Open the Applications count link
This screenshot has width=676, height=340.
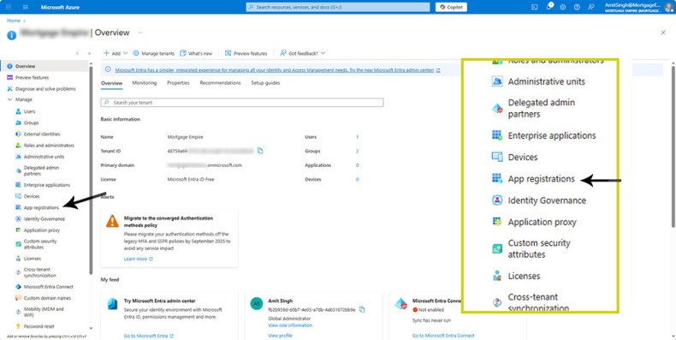357,165
